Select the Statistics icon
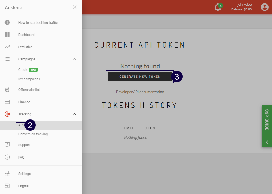The width and height of the screenshot is (272, 194). point(7,47)
